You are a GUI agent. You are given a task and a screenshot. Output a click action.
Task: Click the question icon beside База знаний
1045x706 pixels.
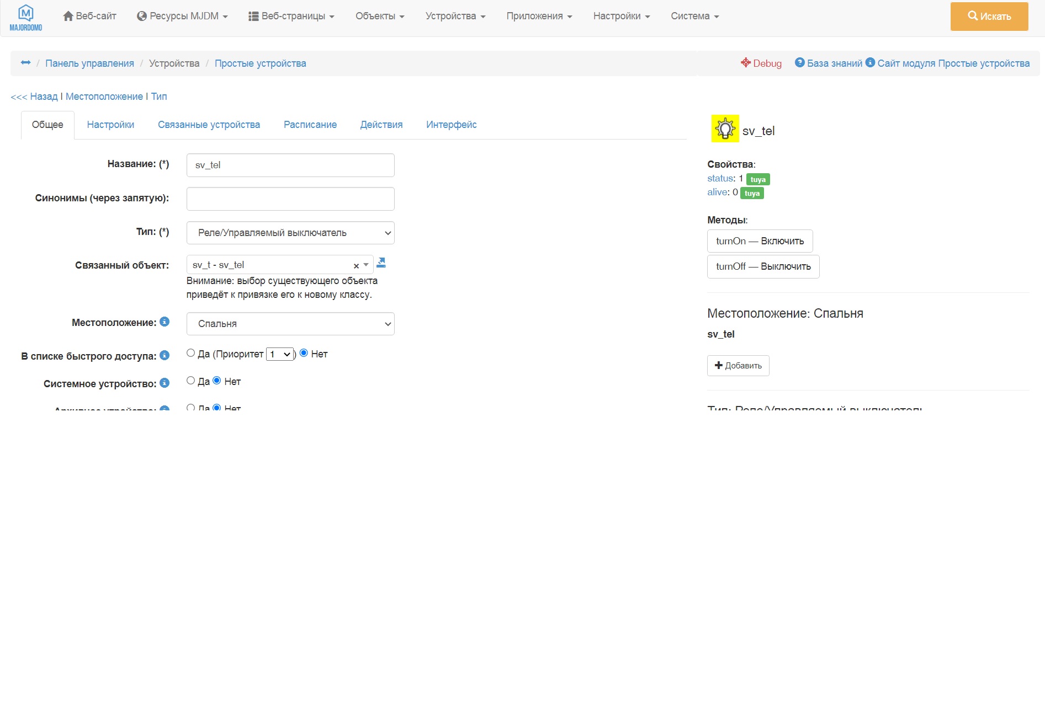(800, 63)
